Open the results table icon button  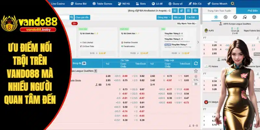(188, 11)
